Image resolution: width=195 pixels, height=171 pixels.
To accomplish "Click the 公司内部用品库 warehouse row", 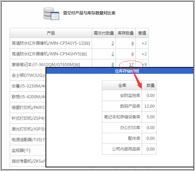I will pos(129,149).
